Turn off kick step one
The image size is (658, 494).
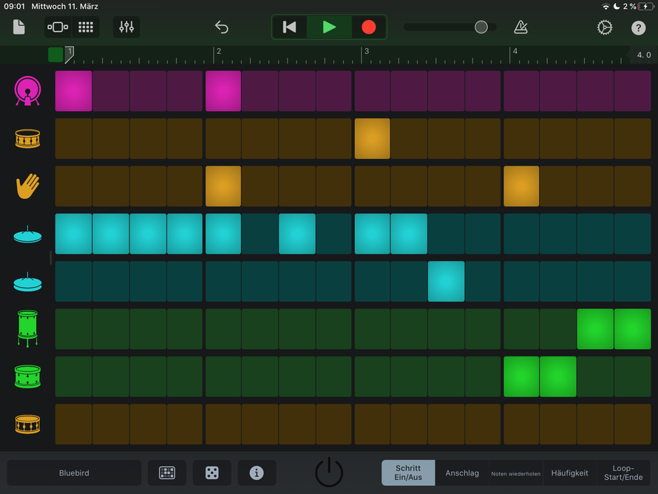(x=73, y=91)
